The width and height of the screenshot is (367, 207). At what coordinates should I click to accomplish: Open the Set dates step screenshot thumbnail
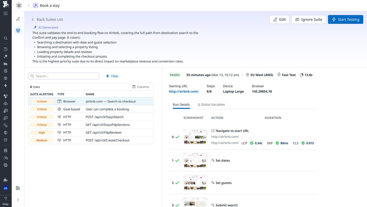coord(195,160)
